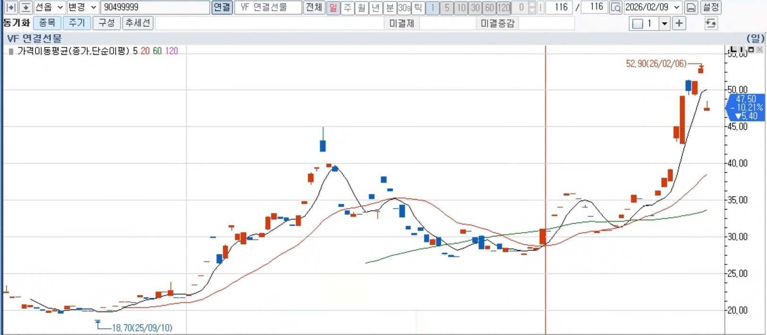Open the 구성 tab
This screenshot has height=335, width=767.
coord(107,23)
